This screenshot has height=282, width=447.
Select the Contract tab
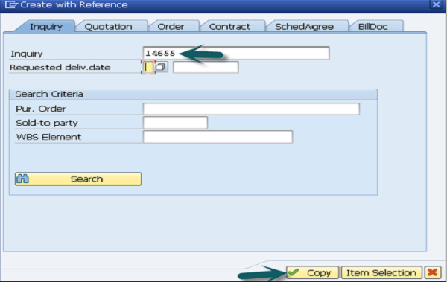229,27
